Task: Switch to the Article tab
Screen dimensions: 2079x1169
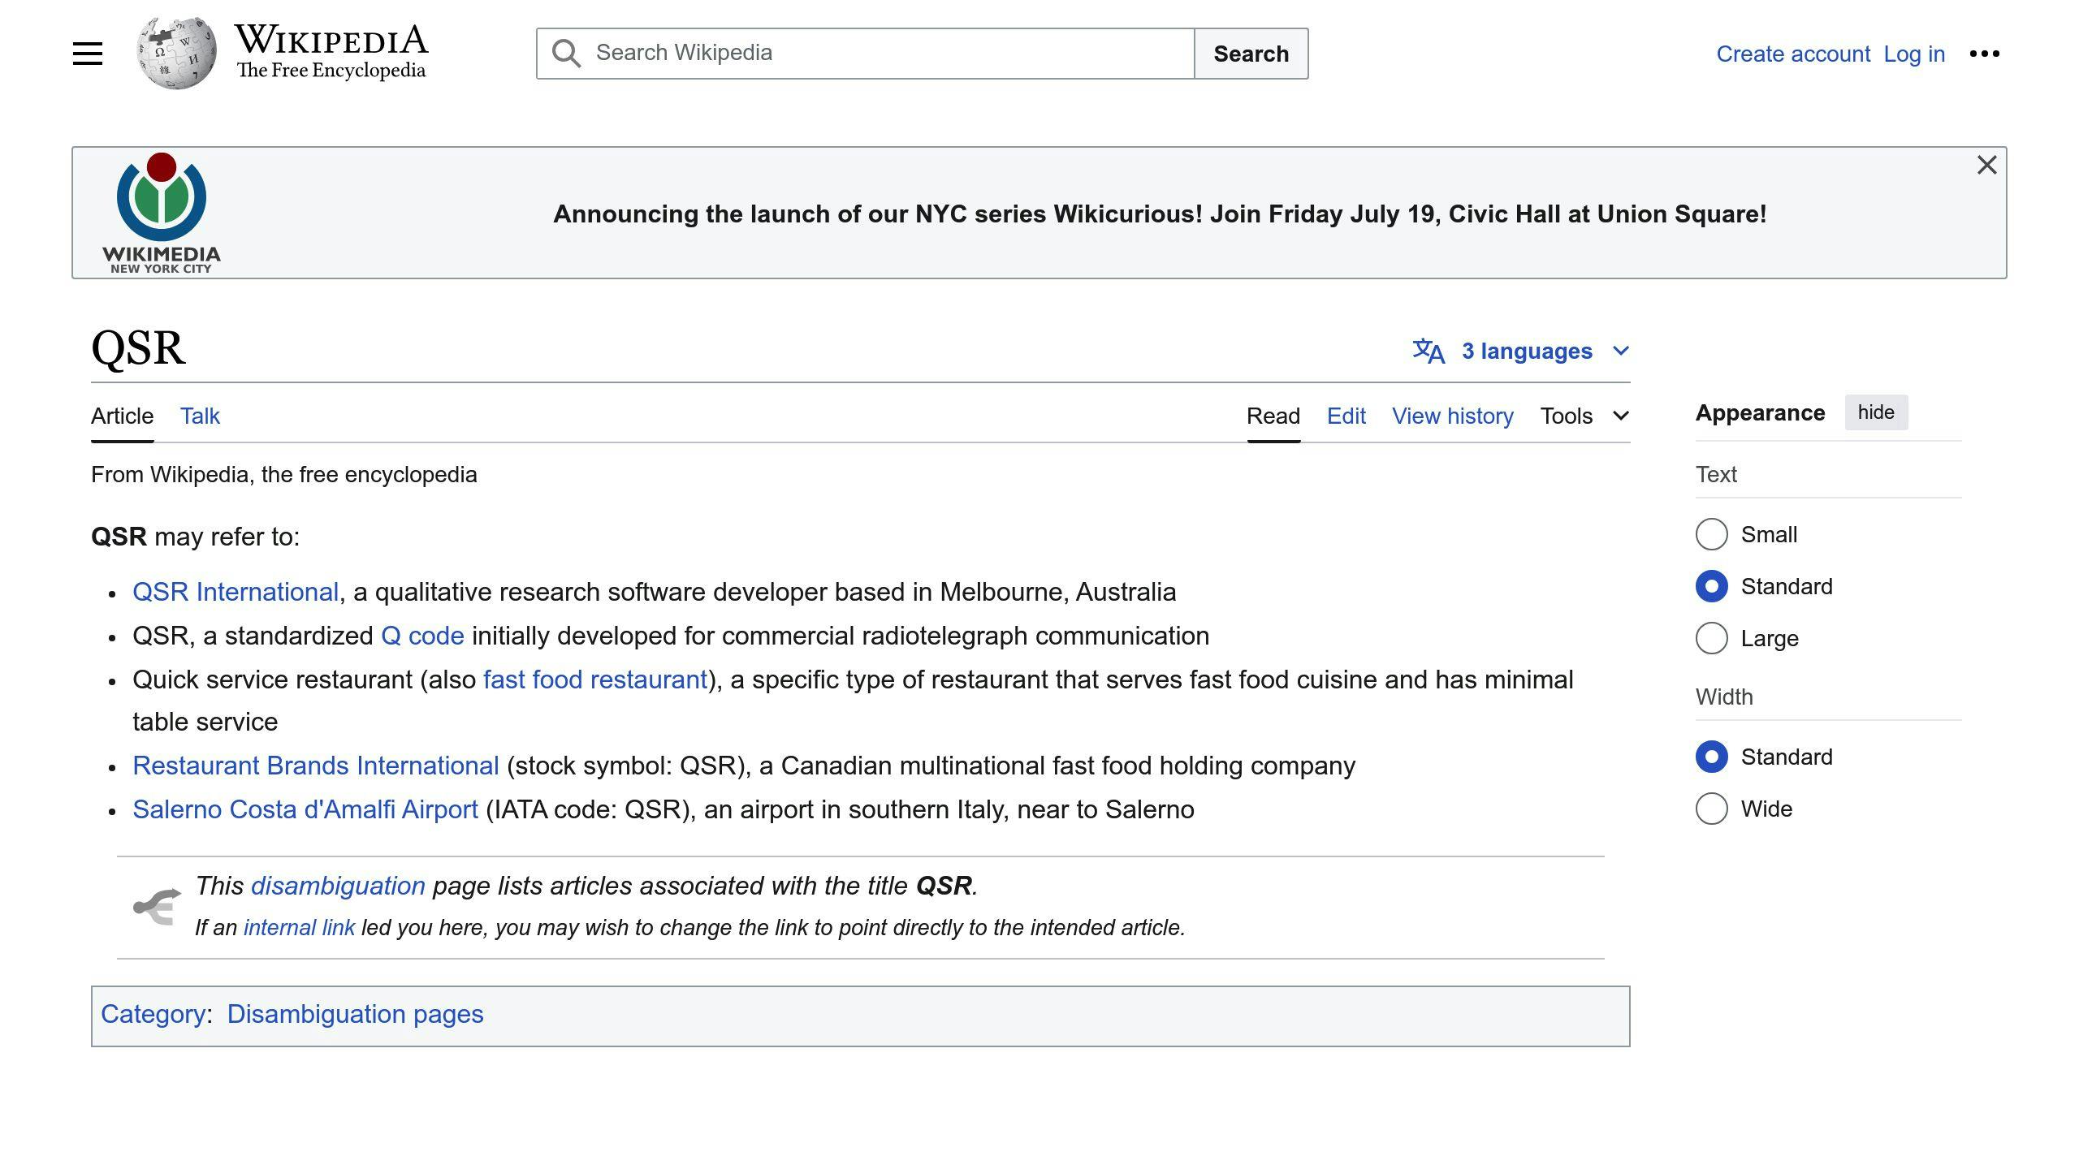Action: click(122, 416)
